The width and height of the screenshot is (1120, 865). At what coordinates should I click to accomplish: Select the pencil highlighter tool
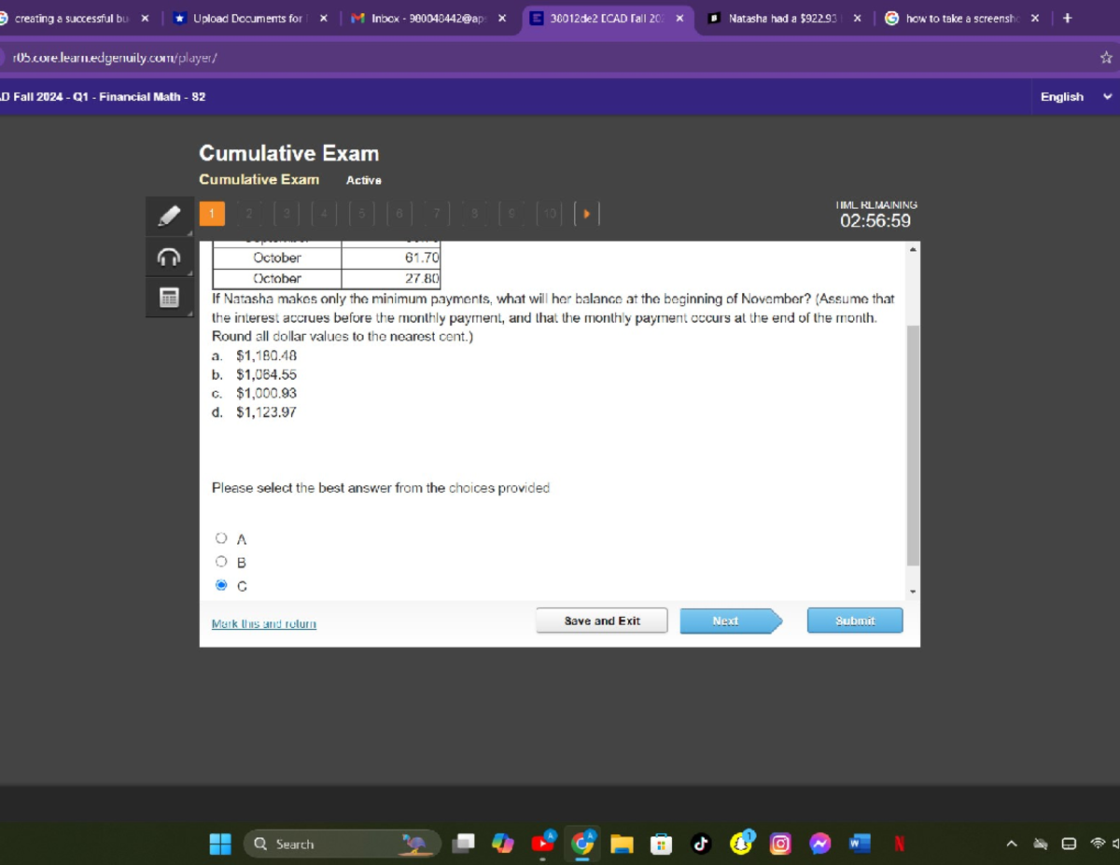169,216
